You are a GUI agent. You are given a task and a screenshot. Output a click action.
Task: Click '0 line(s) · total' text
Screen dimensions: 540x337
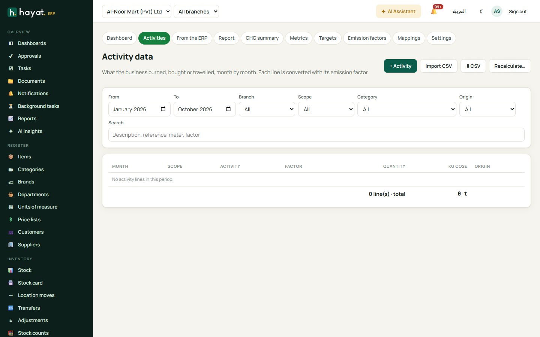pyautogui.click(x=387, y=194)
